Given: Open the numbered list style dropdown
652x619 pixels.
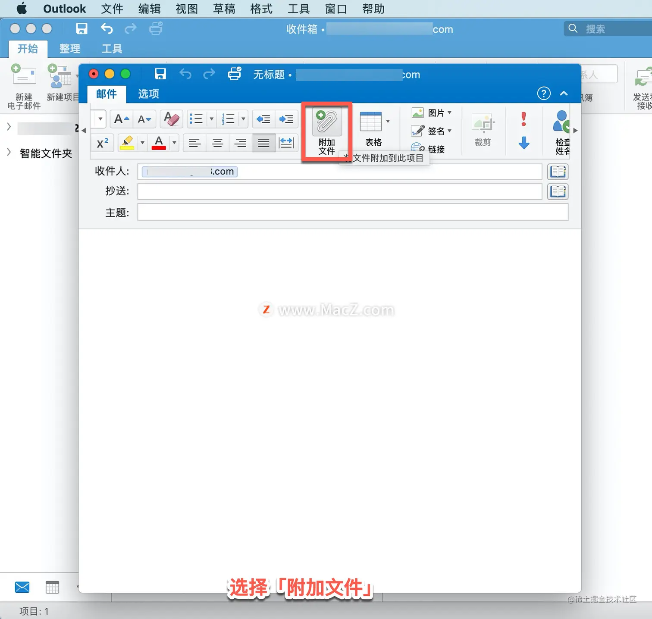Looking at the screenshot, I should pos(243,119).
